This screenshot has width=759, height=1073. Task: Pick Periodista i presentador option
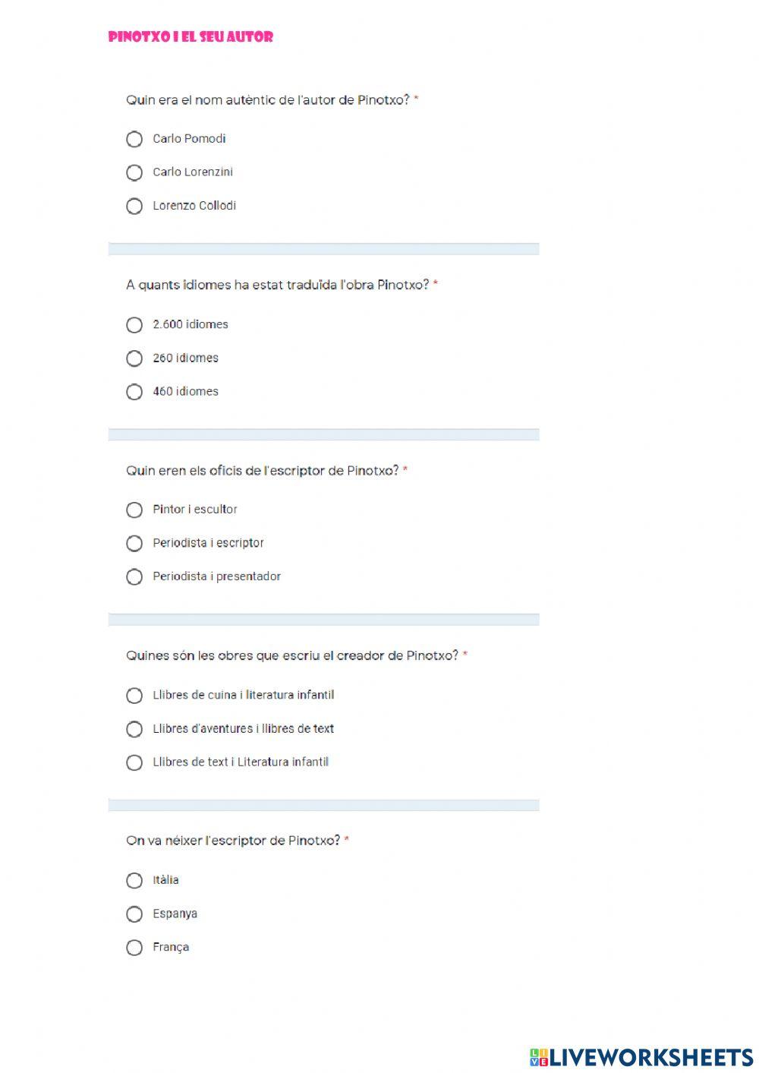click(134, 577)
